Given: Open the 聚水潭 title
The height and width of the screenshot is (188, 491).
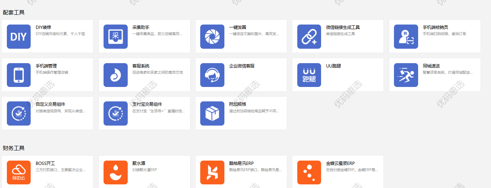Looking at the screenshot, I should (139, 163).
